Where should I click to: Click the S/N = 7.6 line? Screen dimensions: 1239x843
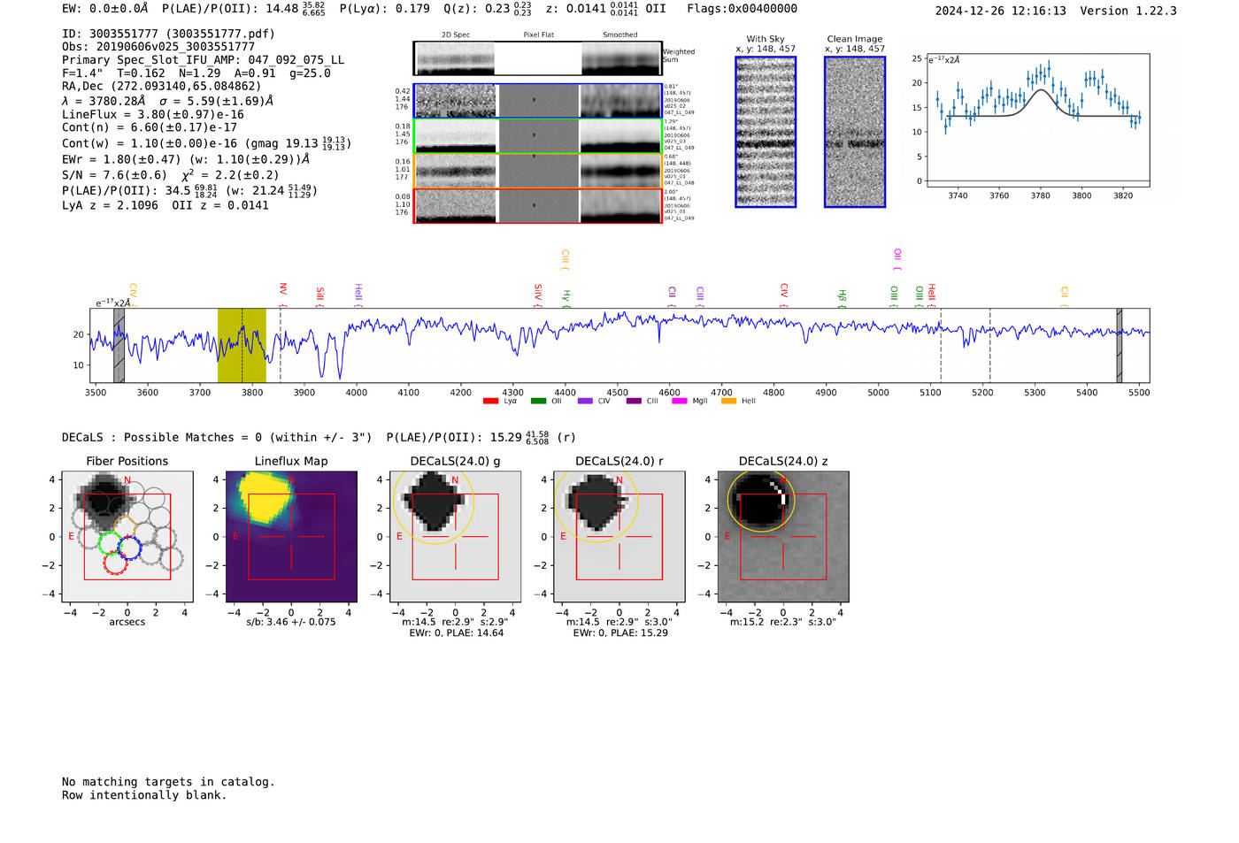coord(170,175)
